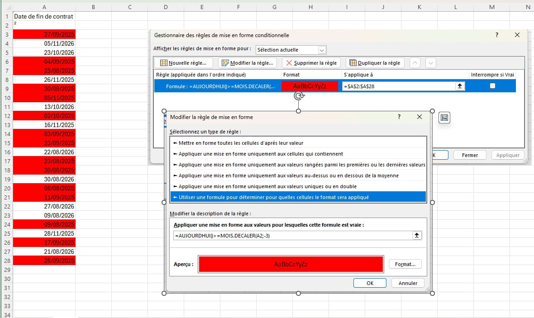Select column A header
The height and width of the screenshot is (318, 534).
44,7
